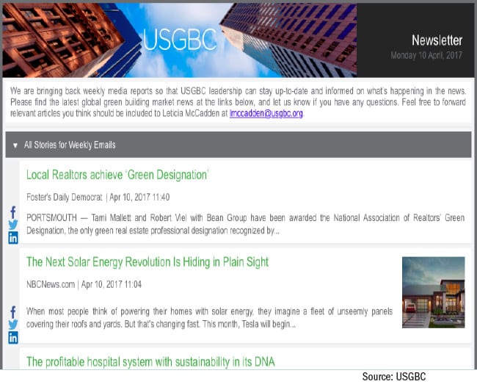Click the solar home thumbnail image
Viewport: 477px width, 387px height.
(433, 292)
